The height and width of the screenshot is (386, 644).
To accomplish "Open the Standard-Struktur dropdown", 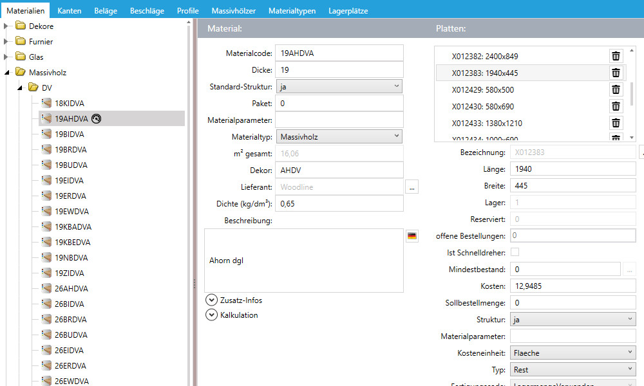I will [339, 87].
